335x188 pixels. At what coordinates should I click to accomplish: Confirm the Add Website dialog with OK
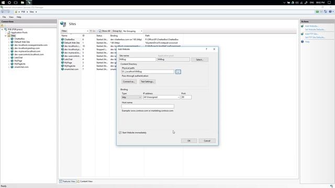tap(189, 140)
